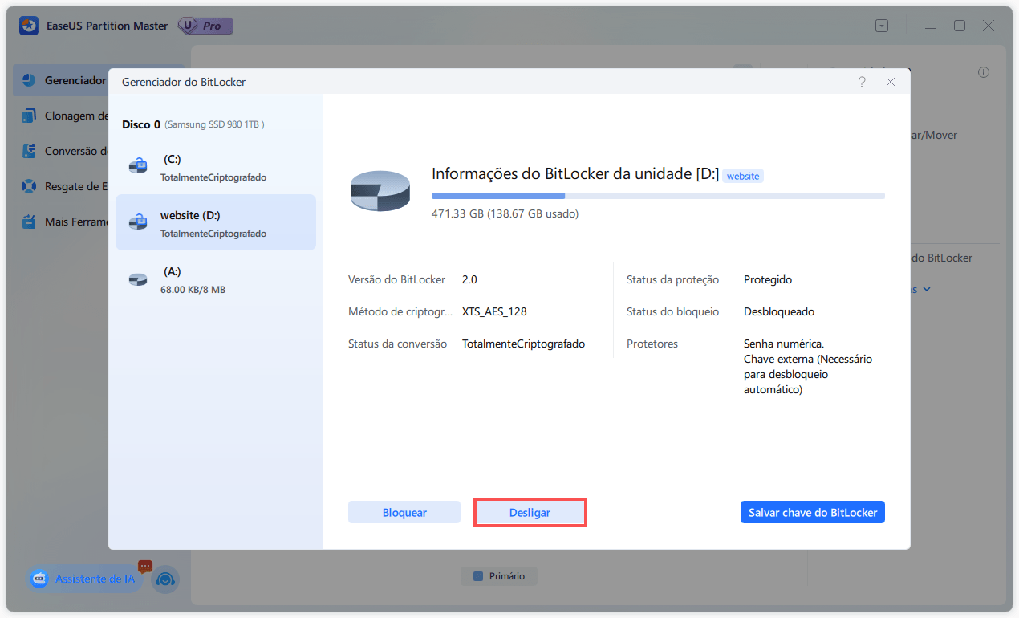
Task: Click the BitLocker version value 2.0
Action: (469, 279)
